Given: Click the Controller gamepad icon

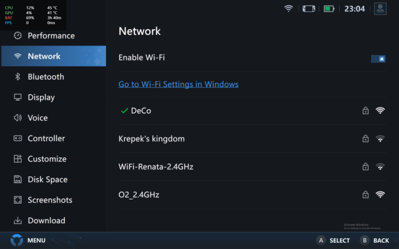Looking at the screenshot, I should click(18, 138).
